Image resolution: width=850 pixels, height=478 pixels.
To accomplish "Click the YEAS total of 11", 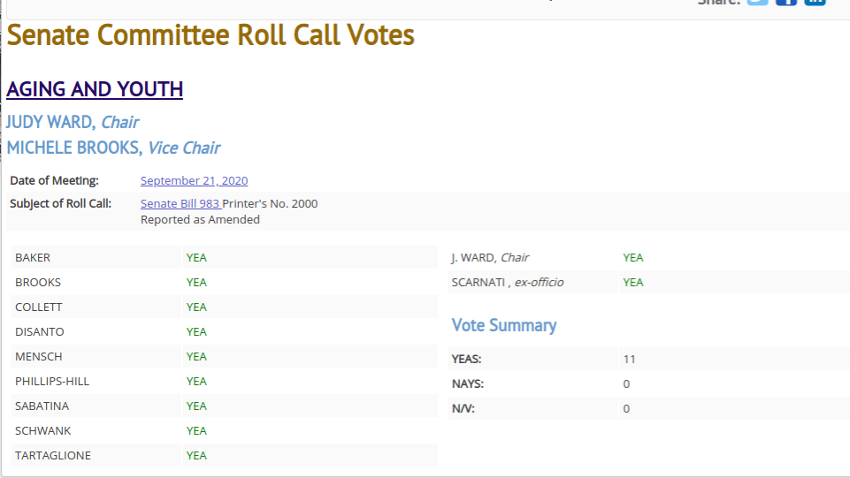I will click(x=629, y=360).
